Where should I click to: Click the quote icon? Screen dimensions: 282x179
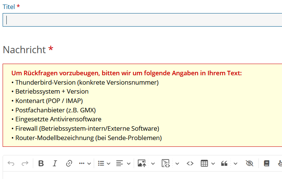[x=224, y=163]
